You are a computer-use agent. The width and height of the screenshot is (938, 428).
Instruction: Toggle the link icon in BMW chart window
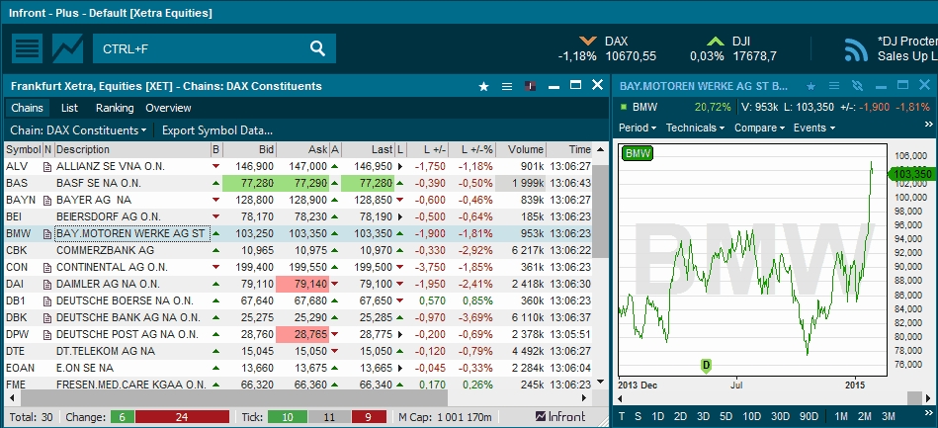[x=857, y=86]
